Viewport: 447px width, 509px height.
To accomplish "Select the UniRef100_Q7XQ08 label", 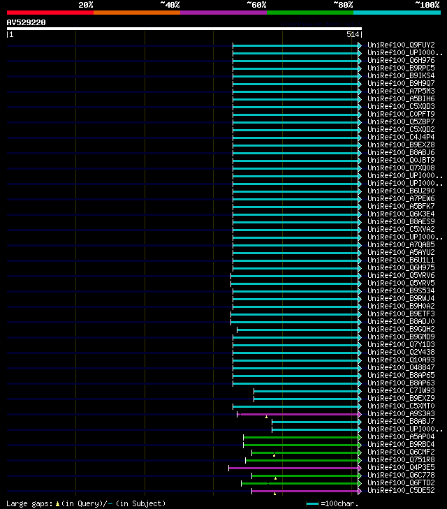I will pos(401,168).
